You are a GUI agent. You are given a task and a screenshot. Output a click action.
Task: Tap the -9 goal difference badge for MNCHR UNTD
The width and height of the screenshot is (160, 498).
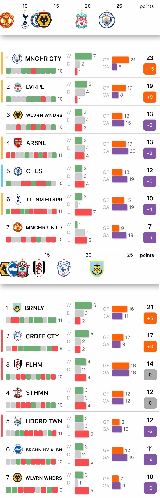pos(150,238)
